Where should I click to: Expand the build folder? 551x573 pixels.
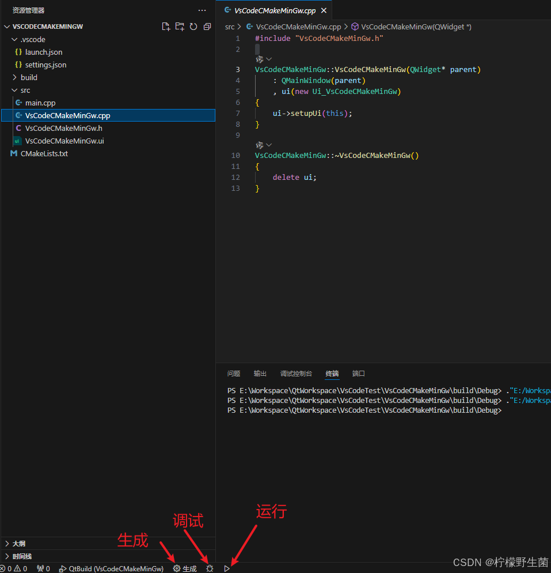(x=29, y=77)
